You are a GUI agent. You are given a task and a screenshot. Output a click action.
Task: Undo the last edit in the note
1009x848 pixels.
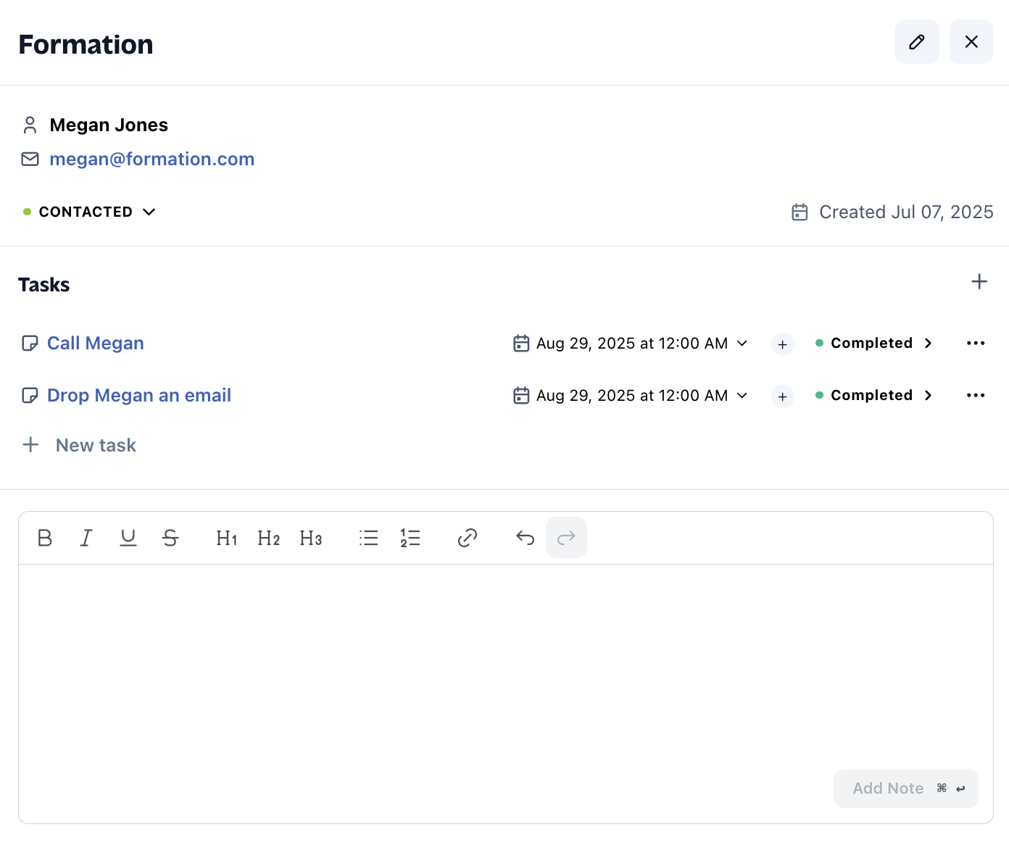526,538
